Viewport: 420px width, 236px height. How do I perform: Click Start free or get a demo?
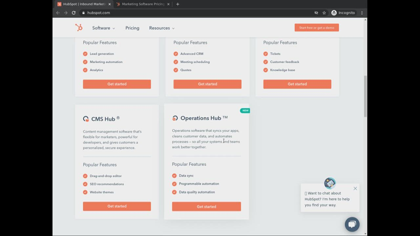click(x=317, y=28)
